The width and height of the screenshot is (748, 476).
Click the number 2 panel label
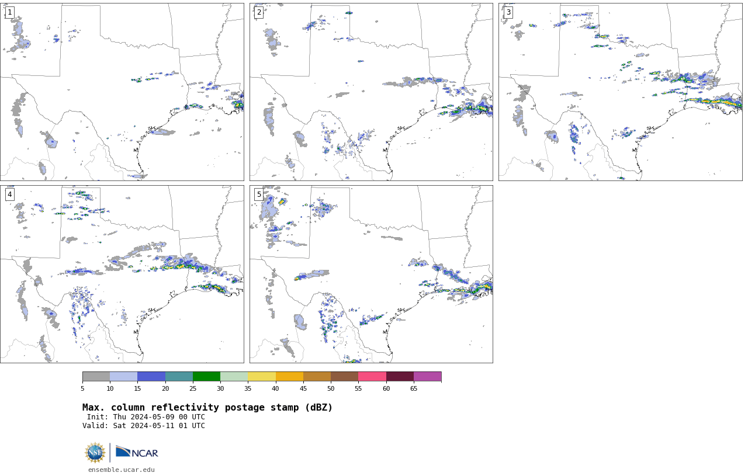[259, 12]
